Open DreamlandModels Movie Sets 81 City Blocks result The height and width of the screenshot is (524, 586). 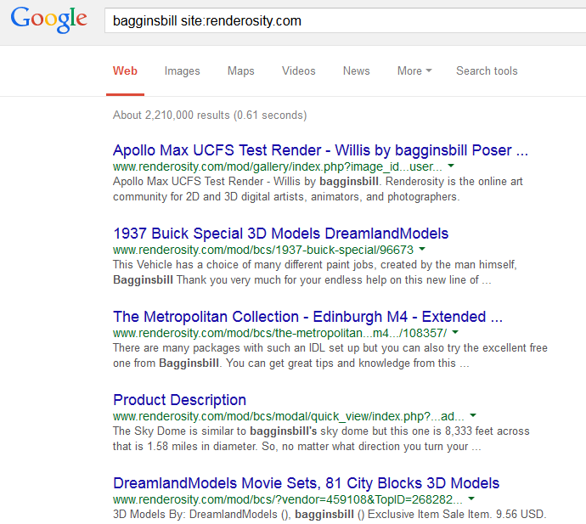307,483
